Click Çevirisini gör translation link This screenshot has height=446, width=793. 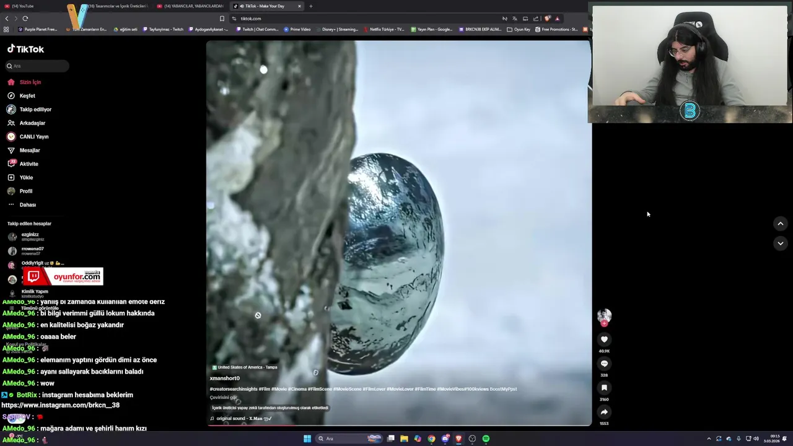click(x=223, y=398)
